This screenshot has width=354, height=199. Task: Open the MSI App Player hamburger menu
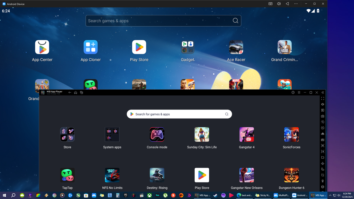coord(299,93)
